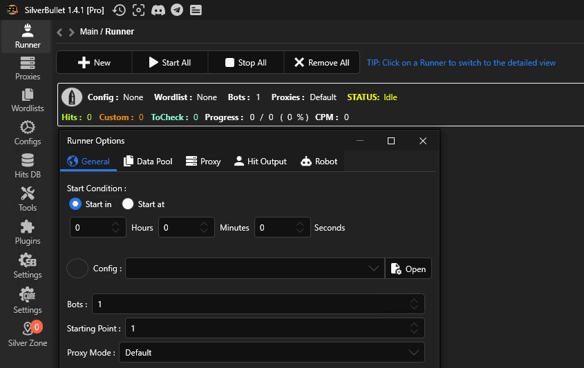Click the screenshot capture icon in title bar
Image resolution: width=584 pixels, height=368 pixels.
(138, 10)
